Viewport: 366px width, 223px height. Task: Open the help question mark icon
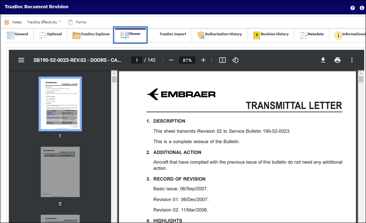coord(352,8)
